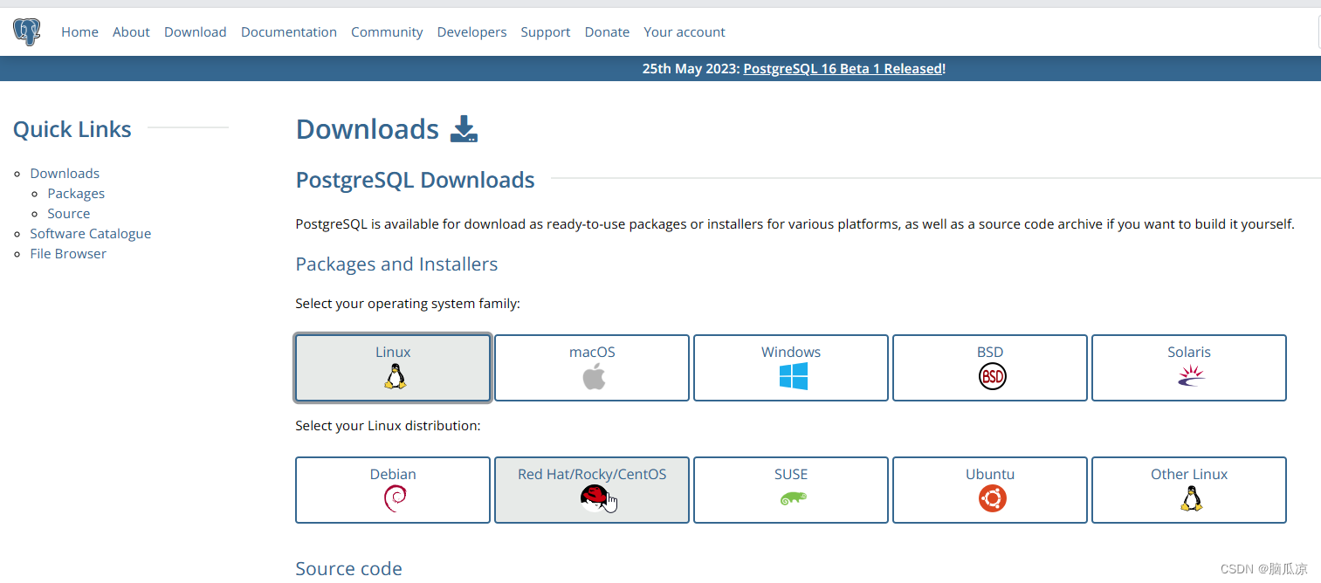1321x583 pixels.
Task: Open Packages in Quick Links
Action: [x=76, y=194]
